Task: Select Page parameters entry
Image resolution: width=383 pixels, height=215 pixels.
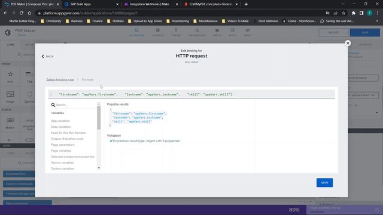Action: coord(63,145)
